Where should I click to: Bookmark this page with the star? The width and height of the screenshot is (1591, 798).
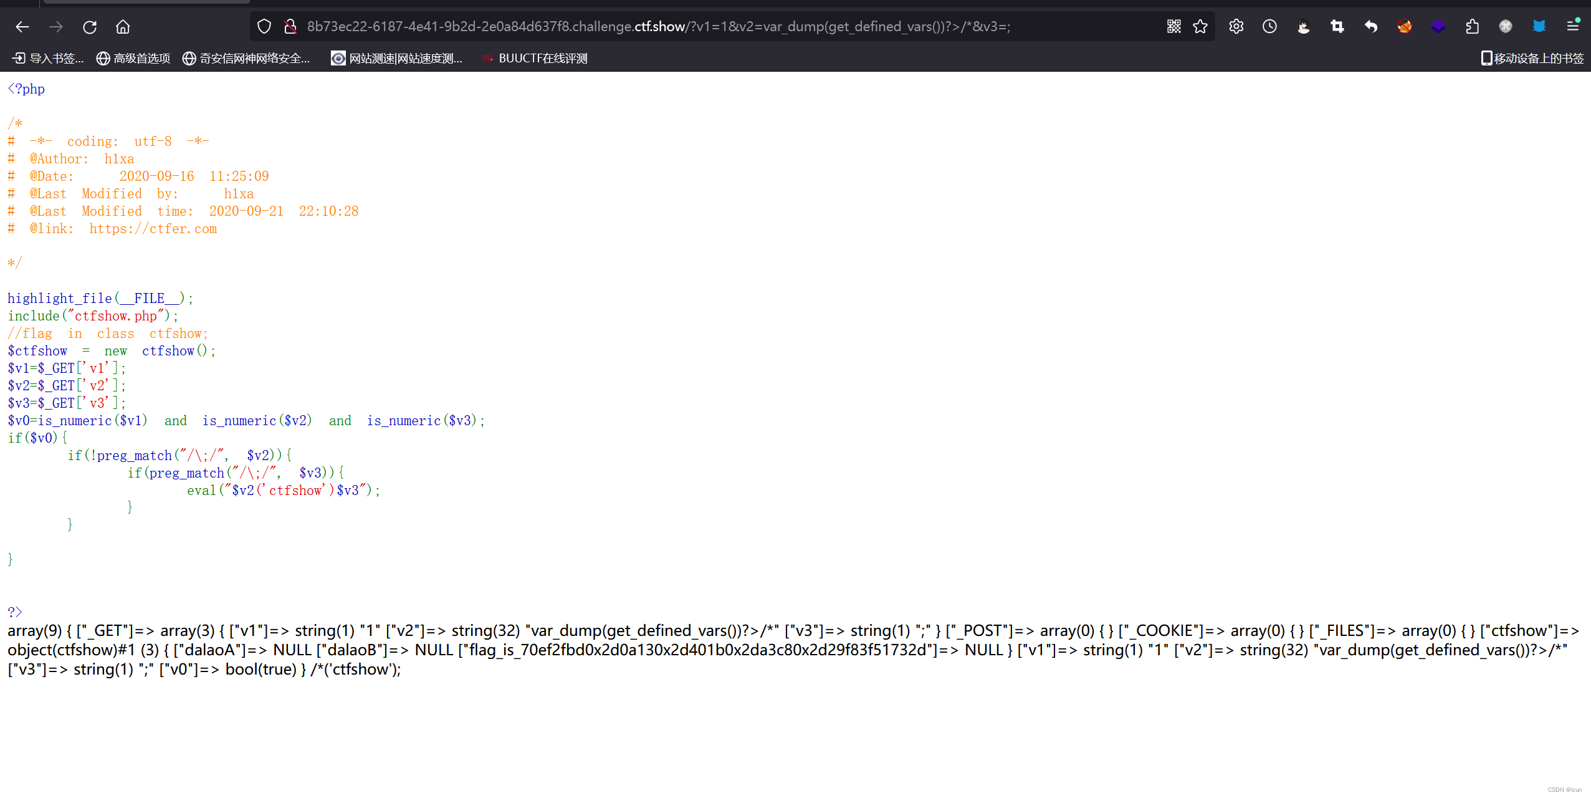1200,26
